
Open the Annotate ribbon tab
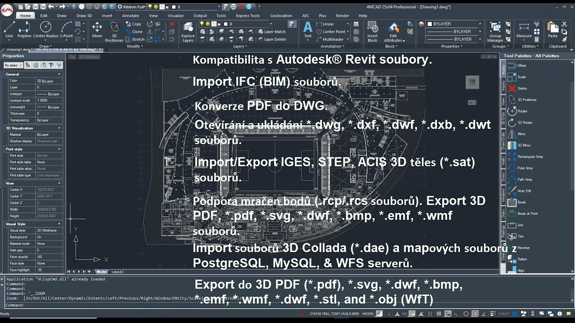pyautogui.click(x=130, y=16)
